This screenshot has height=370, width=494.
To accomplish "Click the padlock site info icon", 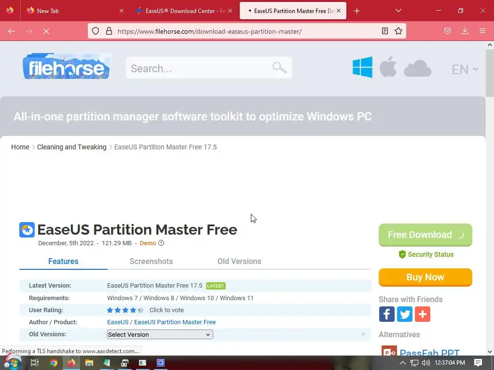I will click(109, 31).
